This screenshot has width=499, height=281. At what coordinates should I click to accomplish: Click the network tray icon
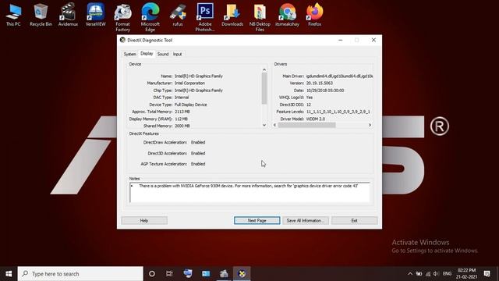coord(428,274)
